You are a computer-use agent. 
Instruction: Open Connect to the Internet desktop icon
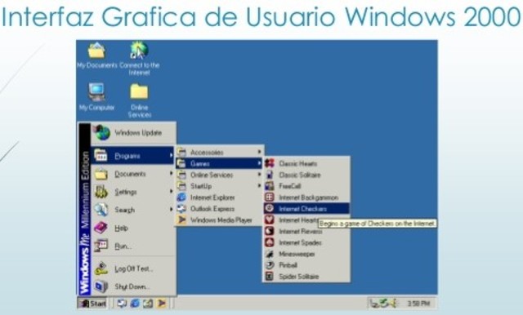(139, 58)
